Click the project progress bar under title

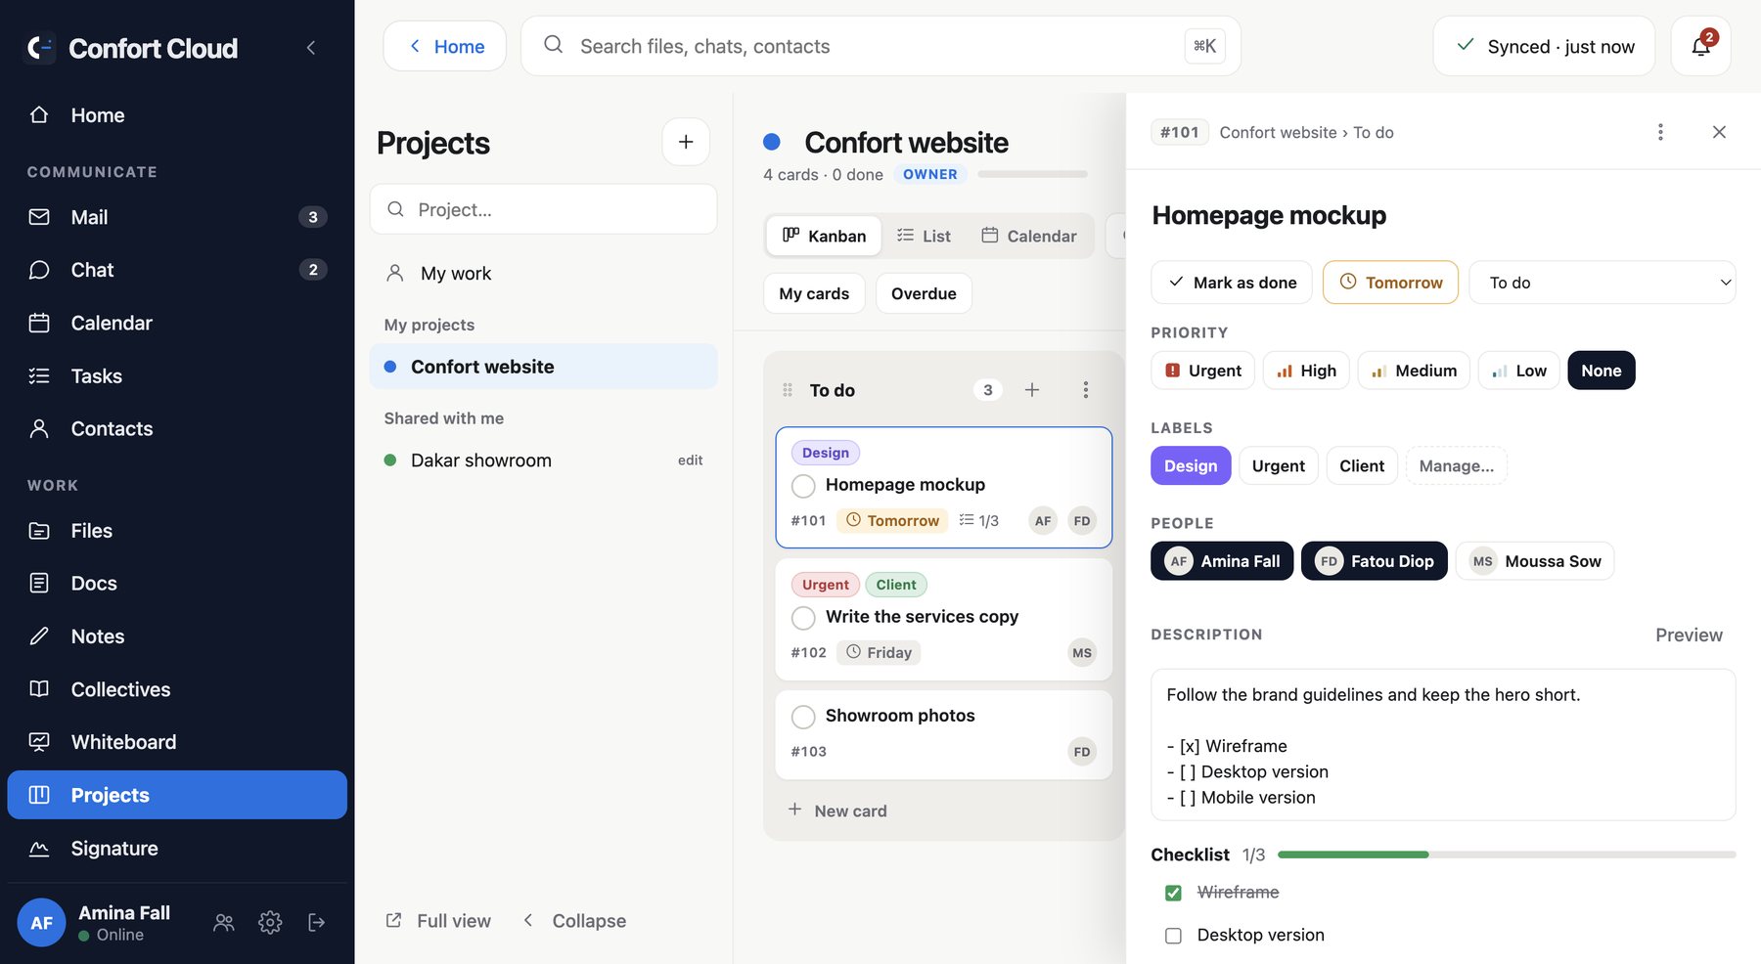[x=1032, y=174]
